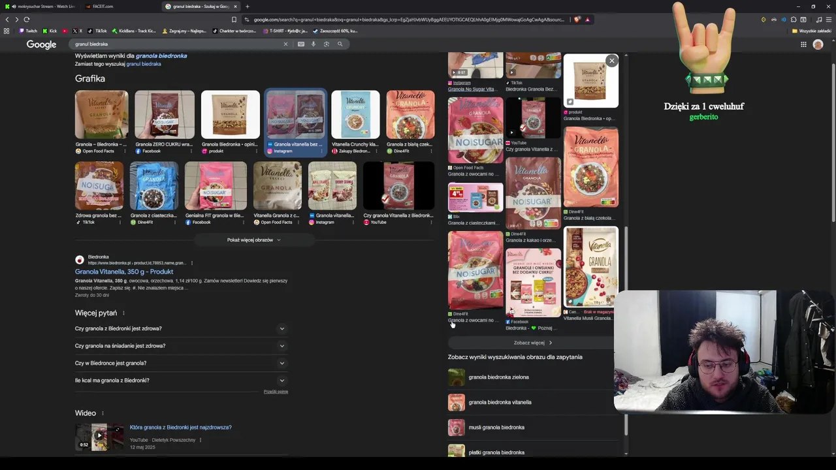Click the Google logo
The image size is (836, 470).
[41, 44]
